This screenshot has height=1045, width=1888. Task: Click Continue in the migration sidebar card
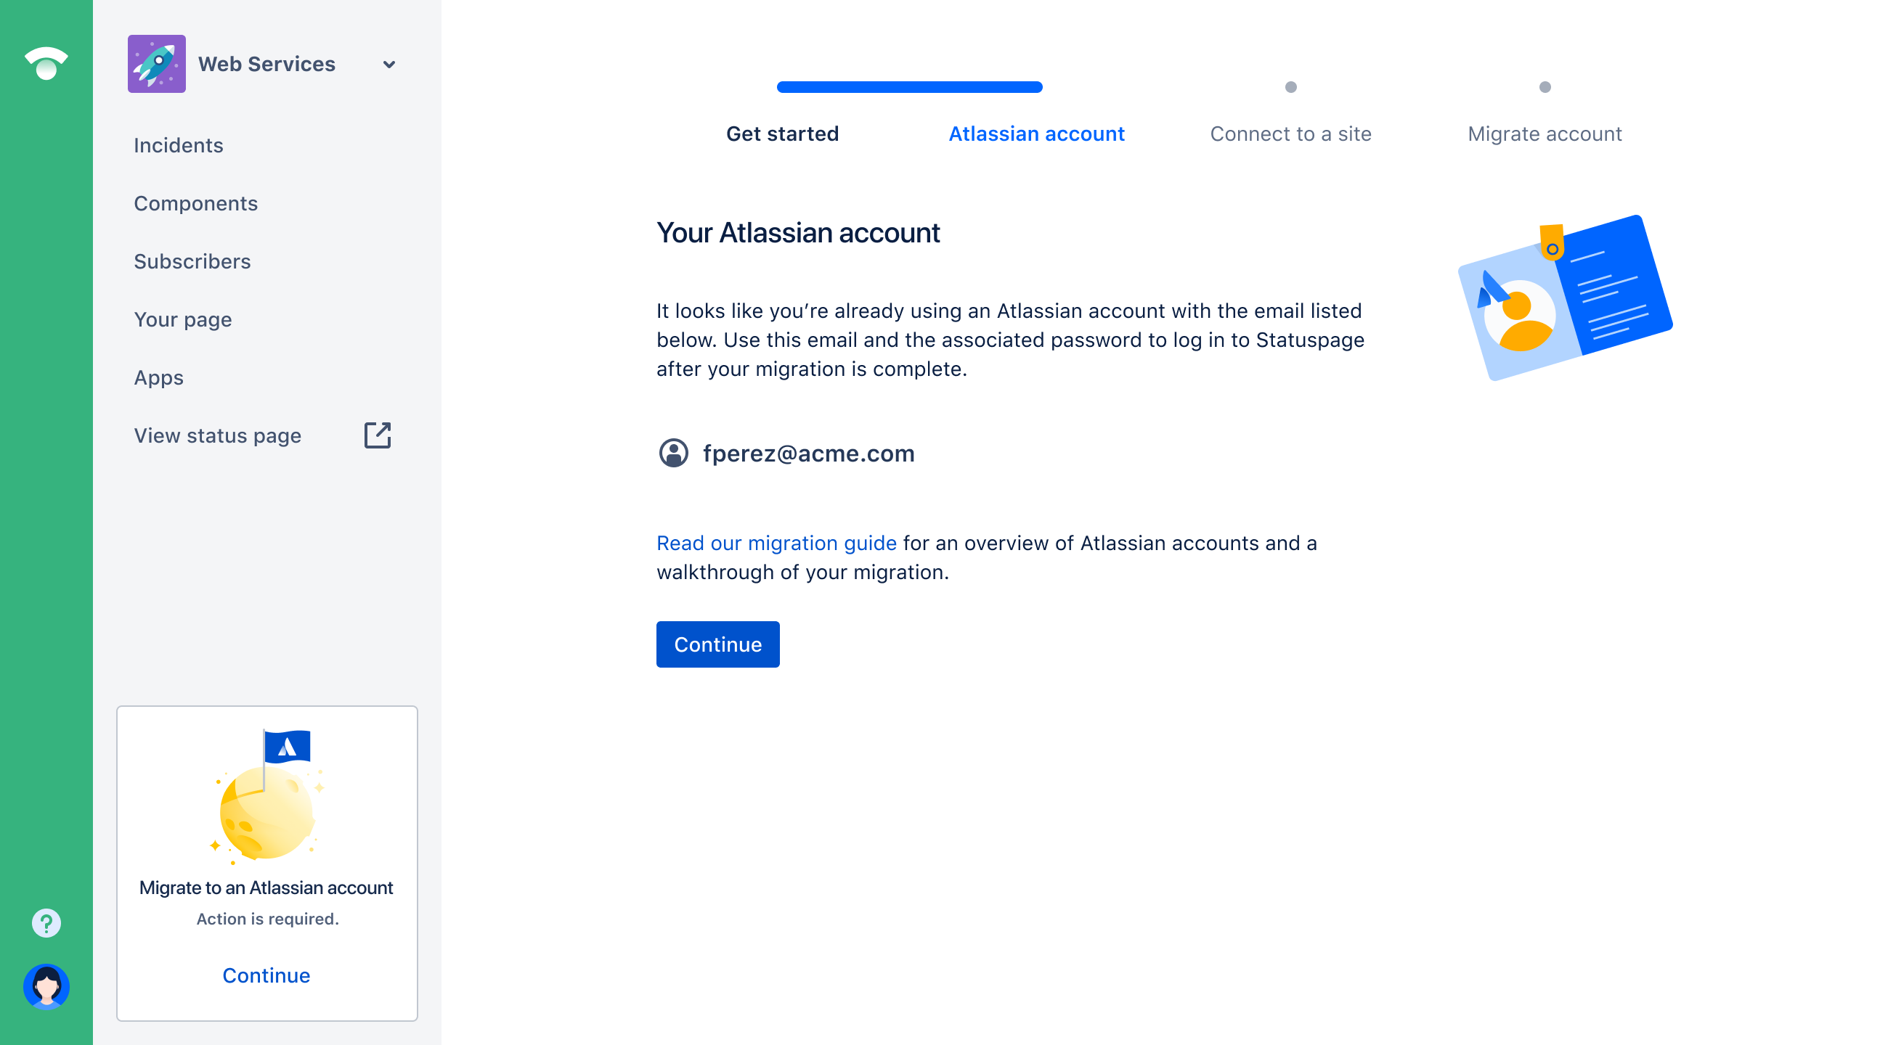click(x=266, y=974)
